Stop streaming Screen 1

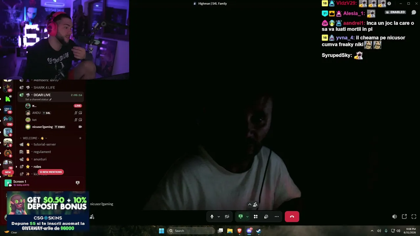(x=77, y=183)
